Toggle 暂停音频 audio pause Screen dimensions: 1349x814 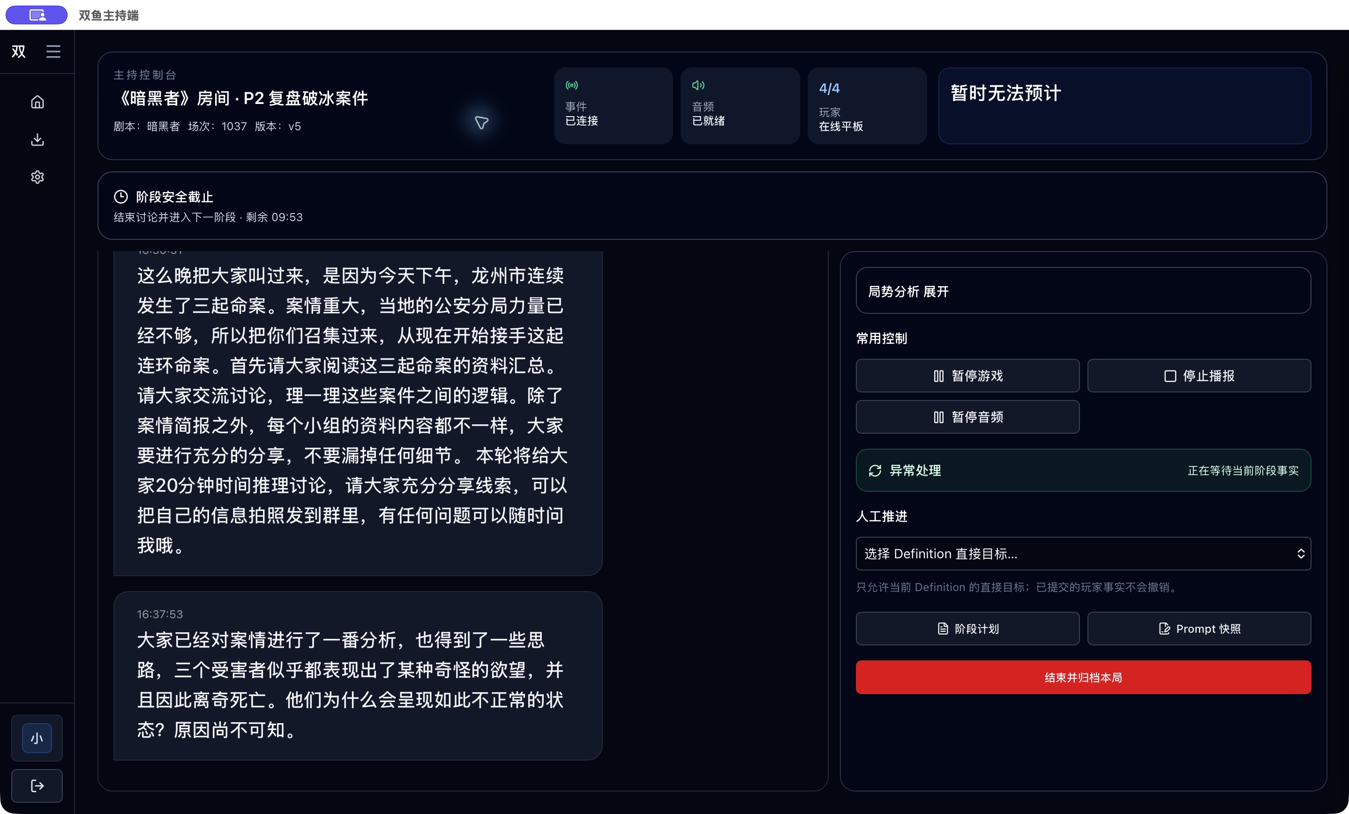click(967, 417)
